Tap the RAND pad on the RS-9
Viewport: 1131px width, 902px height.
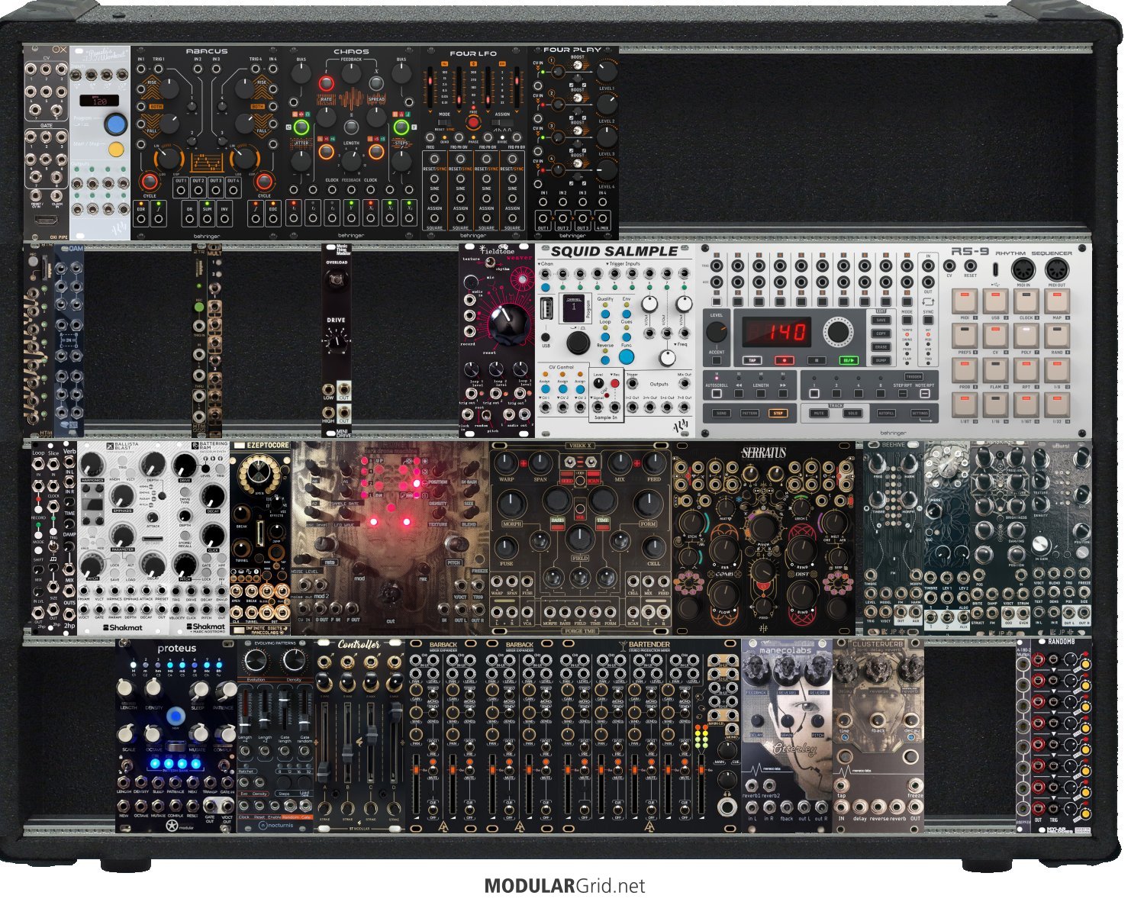(1057, 337)
